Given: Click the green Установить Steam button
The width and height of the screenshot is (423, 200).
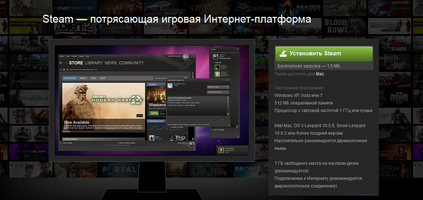Looking at the screenshot, I should (x=324, y=54).
